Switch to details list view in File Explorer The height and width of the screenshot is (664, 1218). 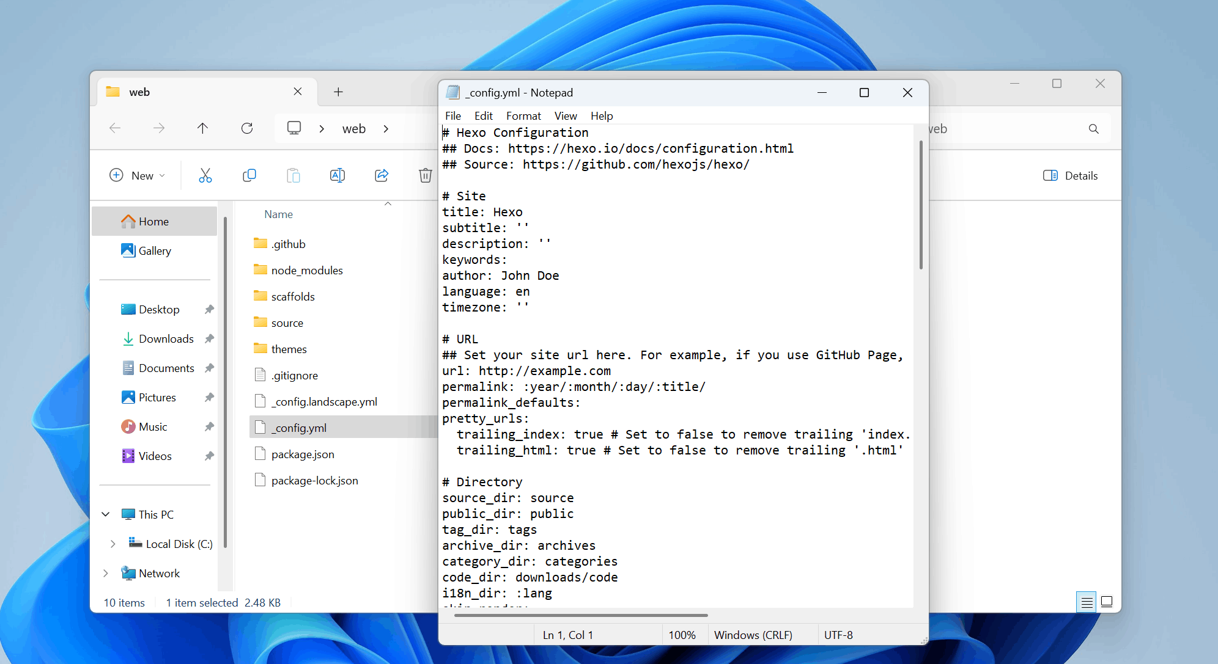coord(1087,602)
